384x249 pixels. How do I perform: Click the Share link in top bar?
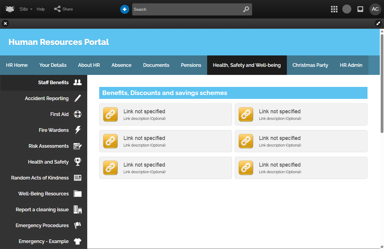pyautogui.click(x=64, y=9)
